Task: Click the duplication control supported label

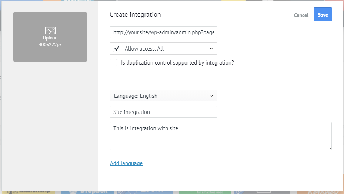Action: click(177, 63)
